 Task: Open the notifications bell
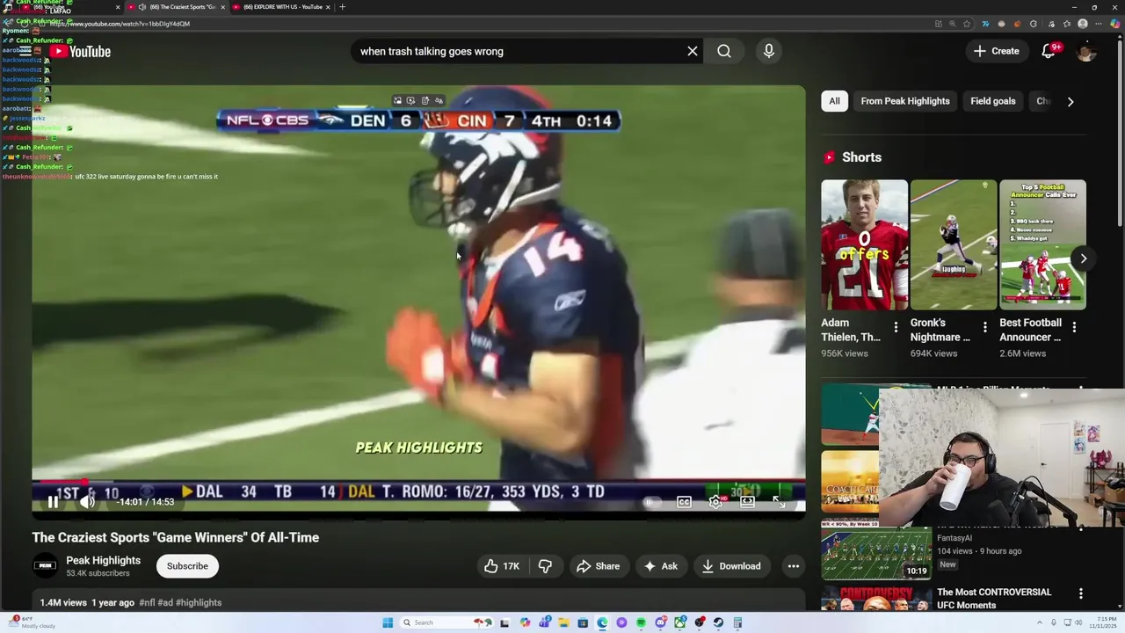(x=1048, y=51)
